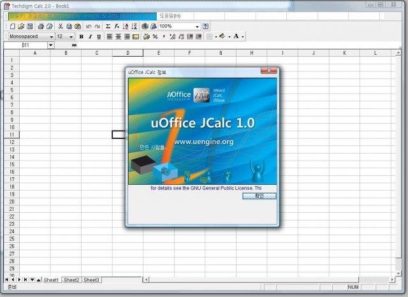This screenshot has height=297, width=408.
Task: Open Help question mark icon
Action: click(205, 26)
